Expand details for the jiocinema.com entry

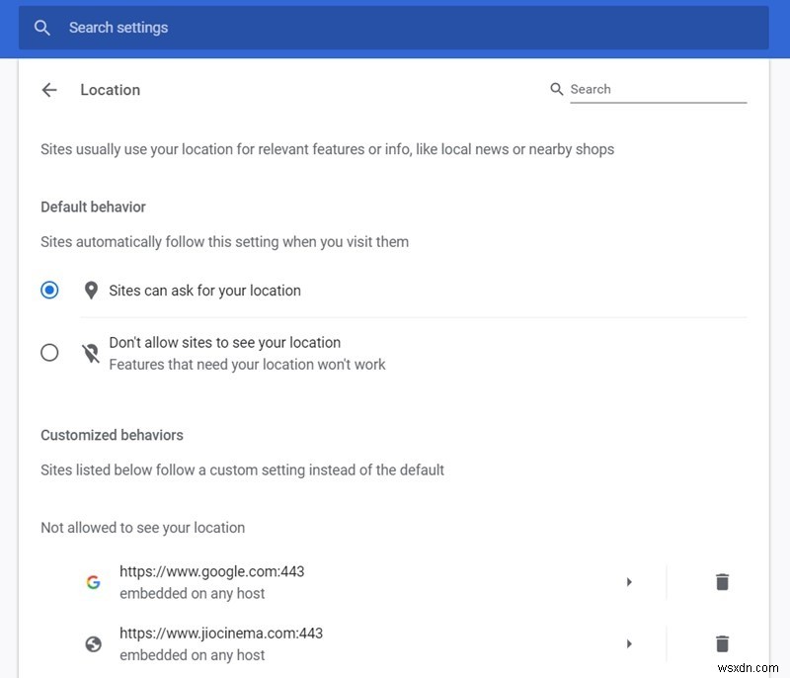tap(630, 643)
